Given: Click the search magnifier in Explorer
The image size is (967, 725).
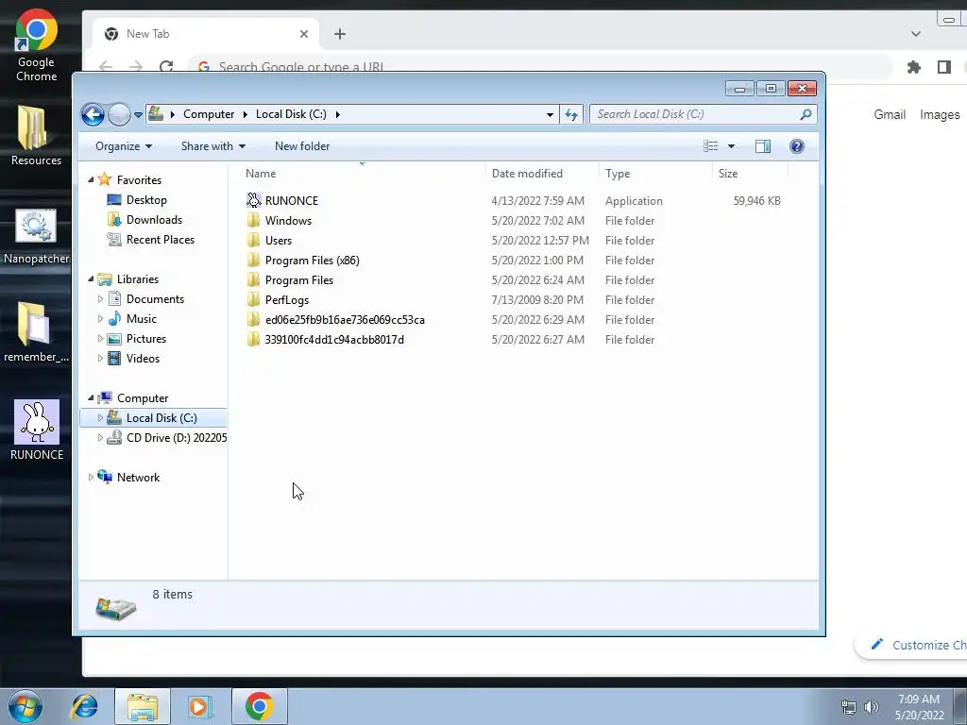Looking at the screenshot, I should [806, 114].
